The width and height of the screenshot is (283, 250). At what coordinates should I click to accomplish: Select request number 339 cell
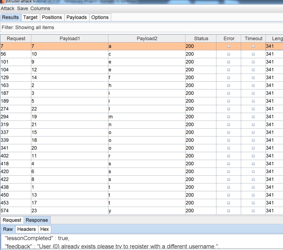click(16, 140)
